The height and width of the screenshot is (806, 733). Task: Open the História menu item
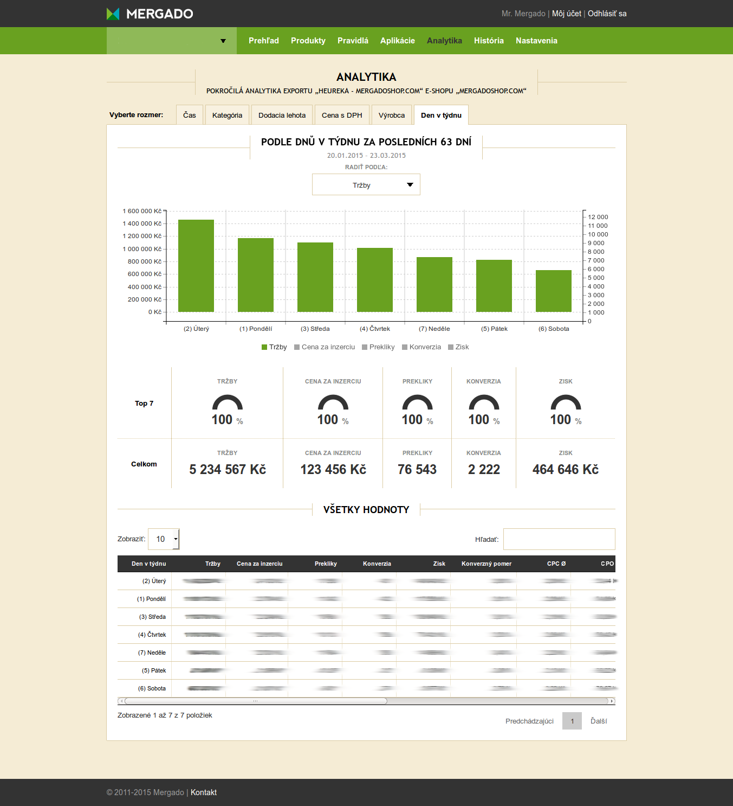click(x=489, y=41)
